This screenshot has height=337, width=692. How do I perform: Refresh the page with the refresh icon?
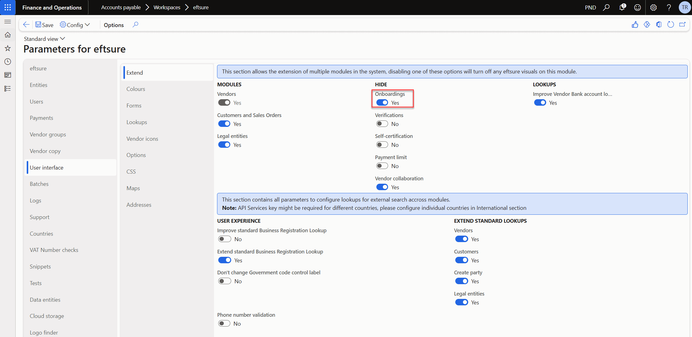[671, 25]
